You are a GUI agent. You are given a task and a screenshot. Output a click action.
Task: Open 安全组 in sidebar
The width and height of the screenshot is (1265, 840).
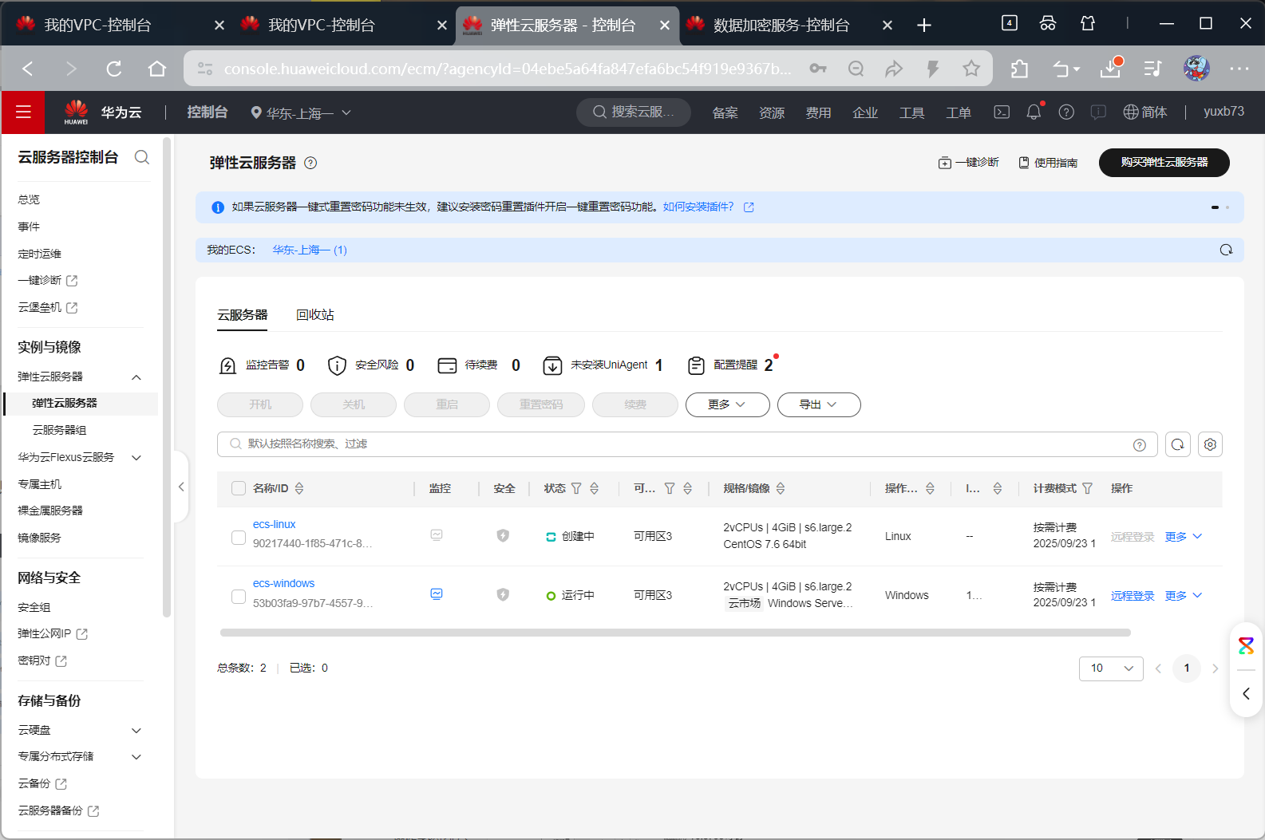click(34, 608)
